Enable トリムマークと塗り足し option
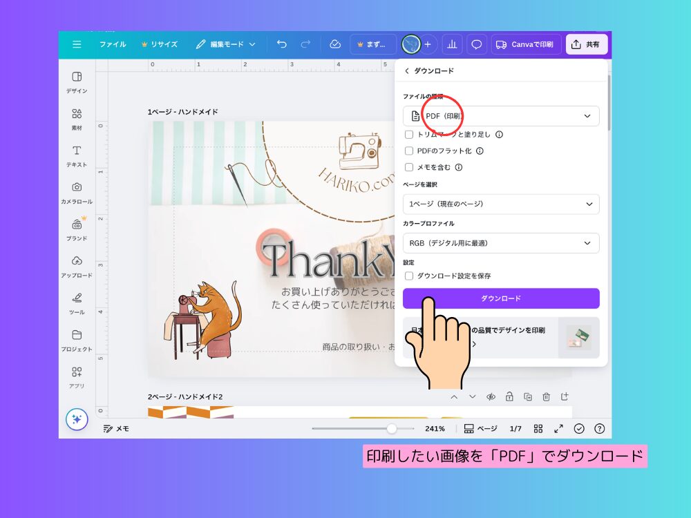691x518 pixels. coord(409,134)
